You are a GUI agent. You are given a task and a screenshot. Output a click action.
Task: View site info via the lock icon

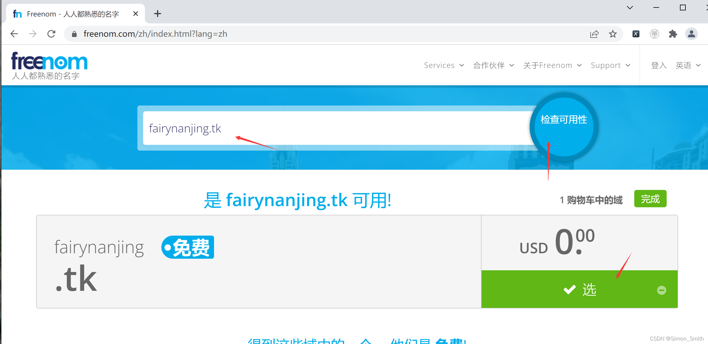pos(74,34)
